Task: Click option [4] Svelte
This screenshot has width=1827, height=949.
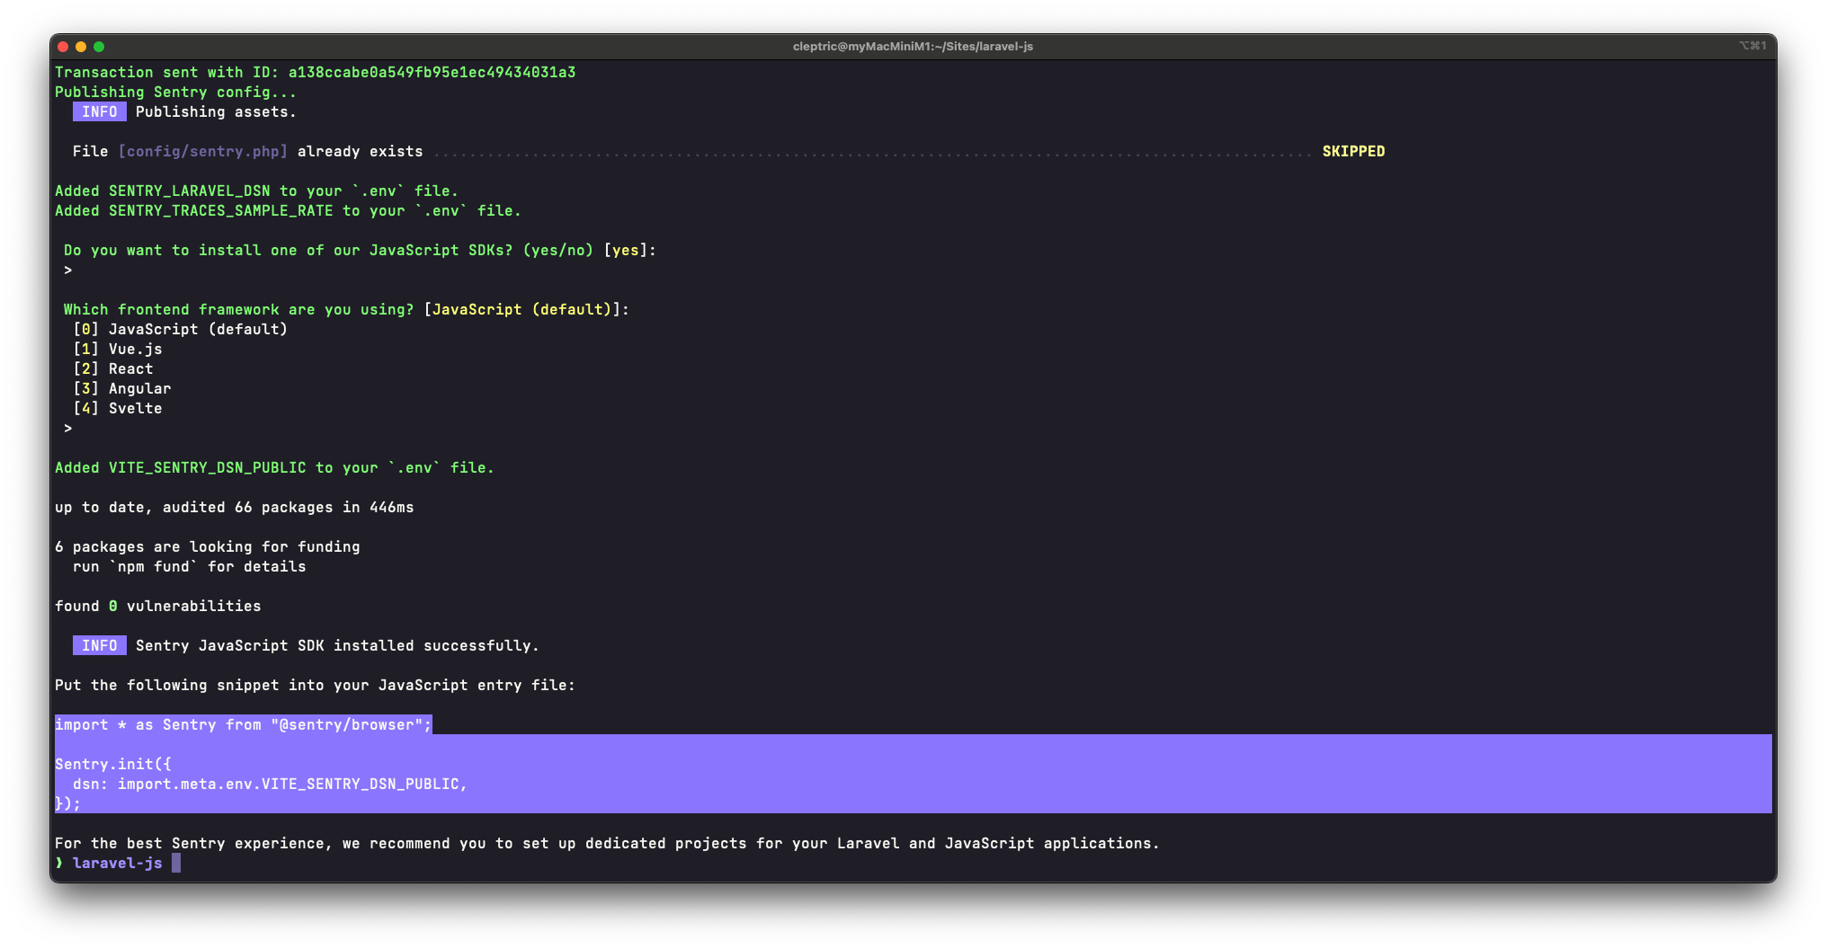Action: pyautogui.click(x=118, y=409)
